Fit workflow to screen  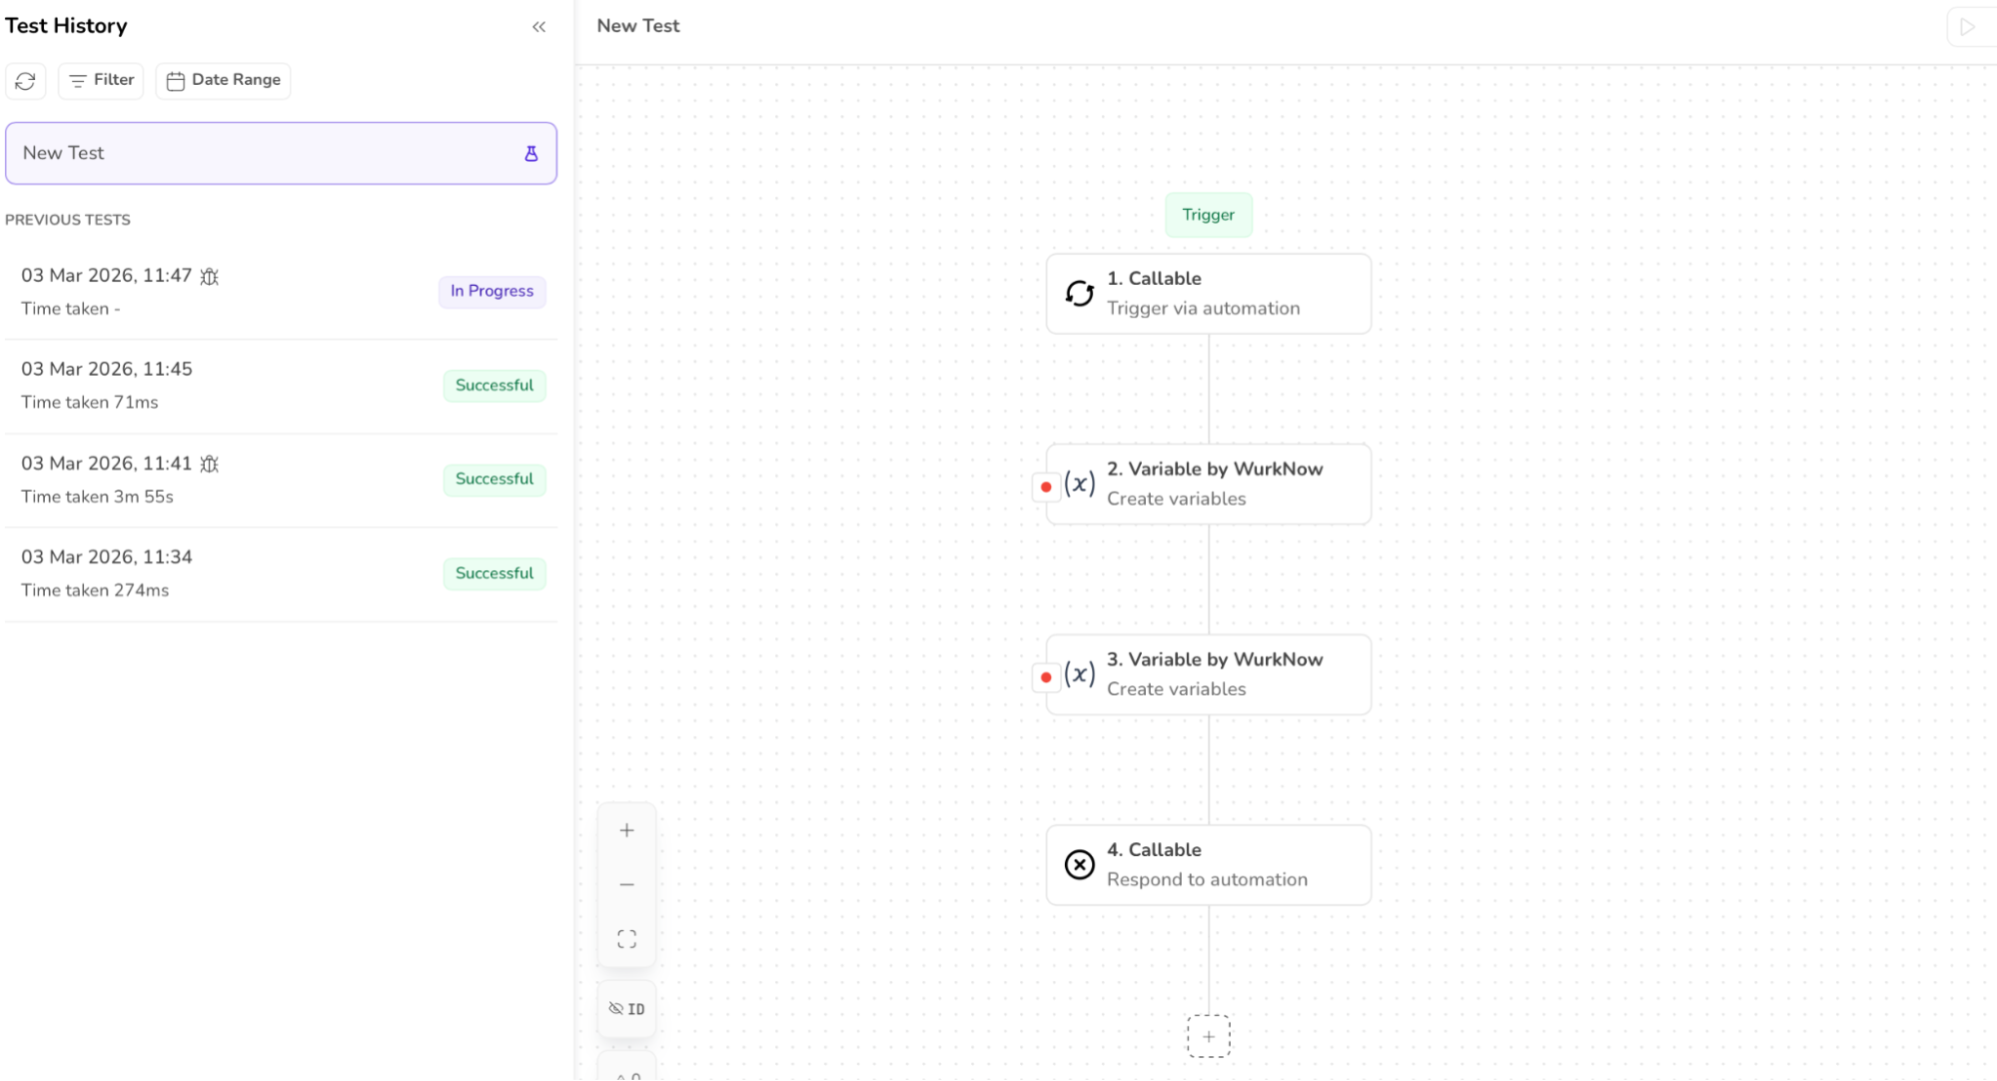(x=626, y=939)
